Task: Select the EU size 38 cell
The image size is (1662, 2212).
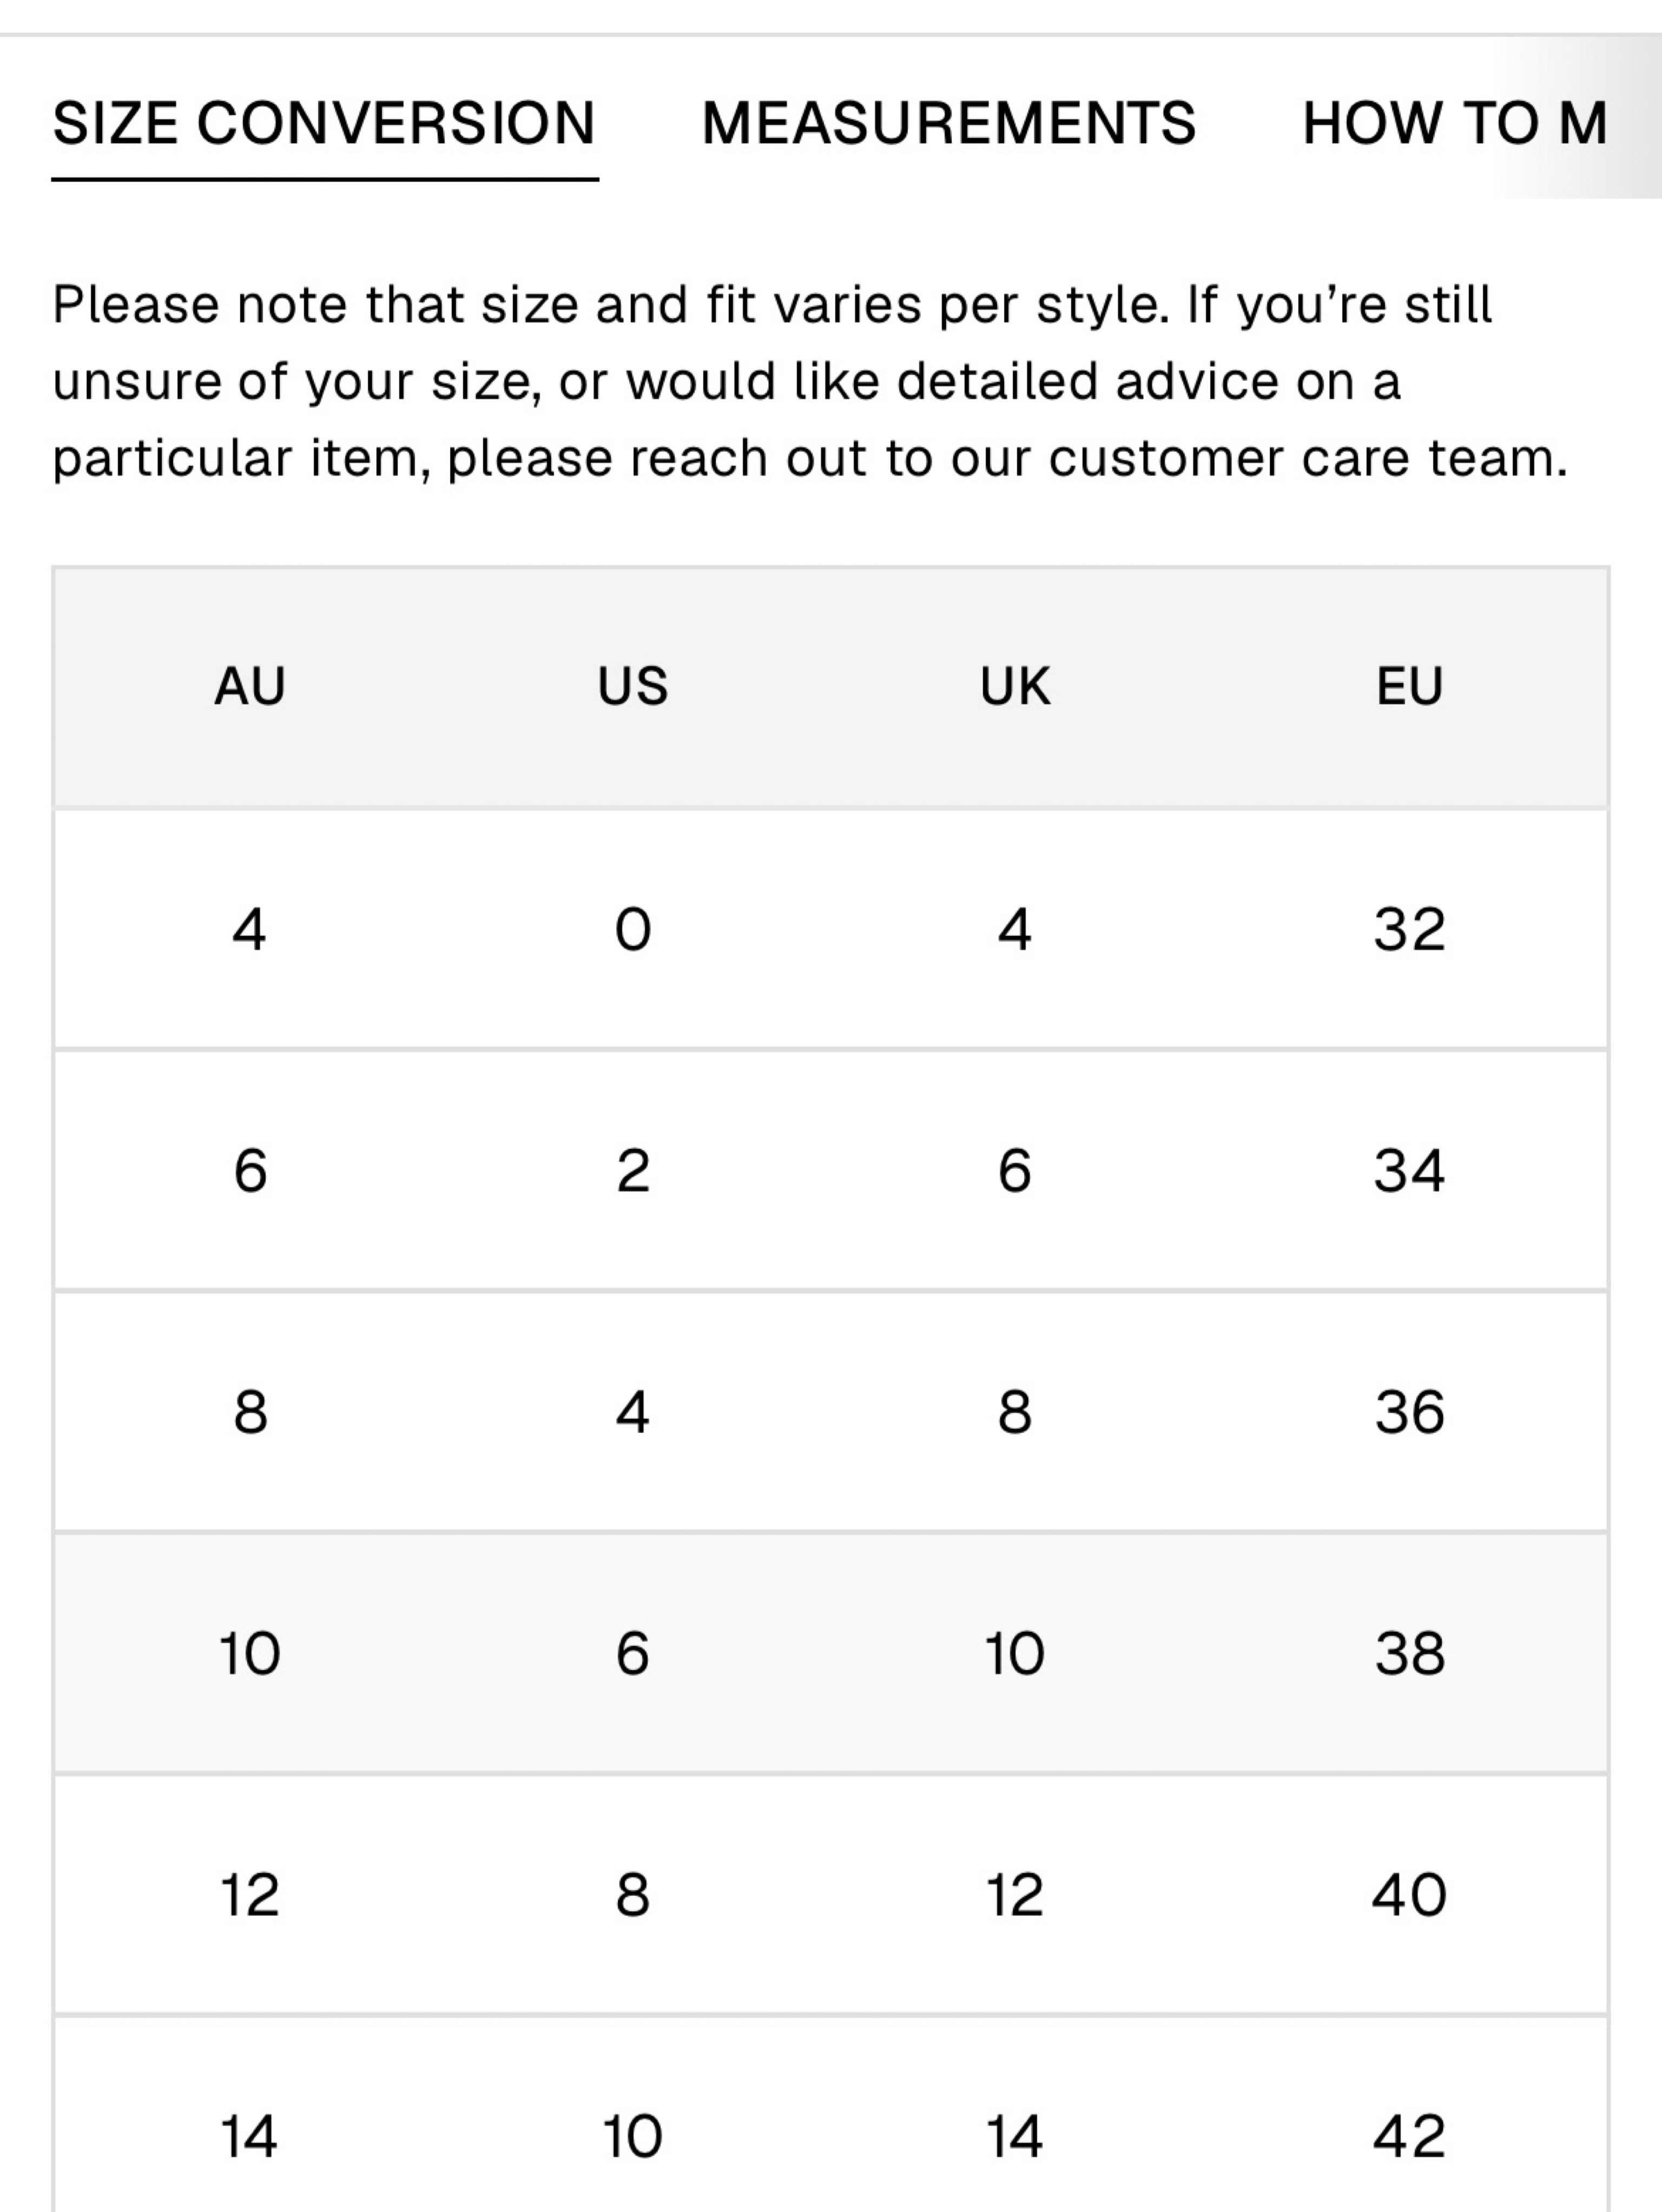Action: coord(1409,1653)
